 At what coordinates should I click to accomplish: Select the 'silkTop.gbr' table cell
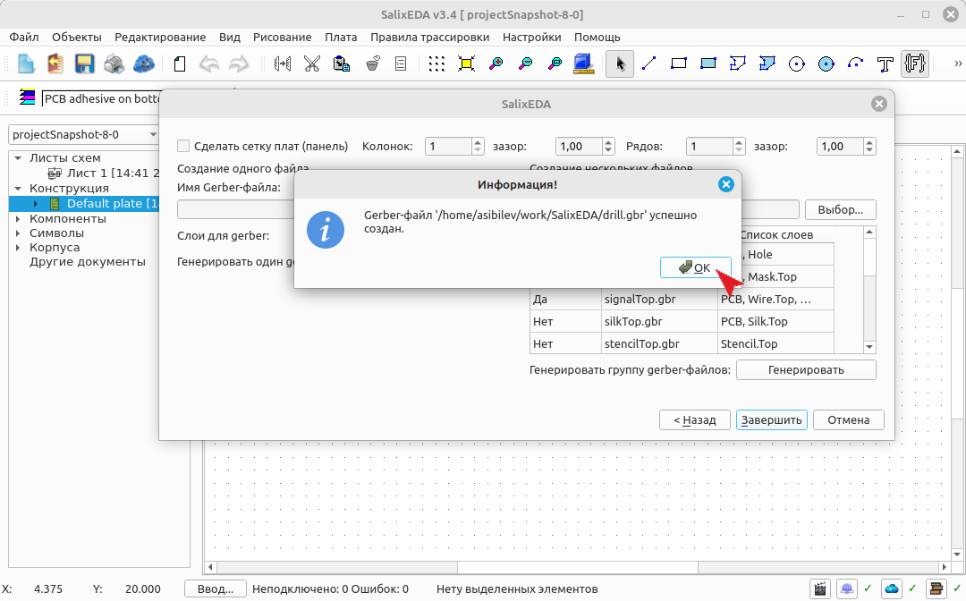click(x=659, y=321)
